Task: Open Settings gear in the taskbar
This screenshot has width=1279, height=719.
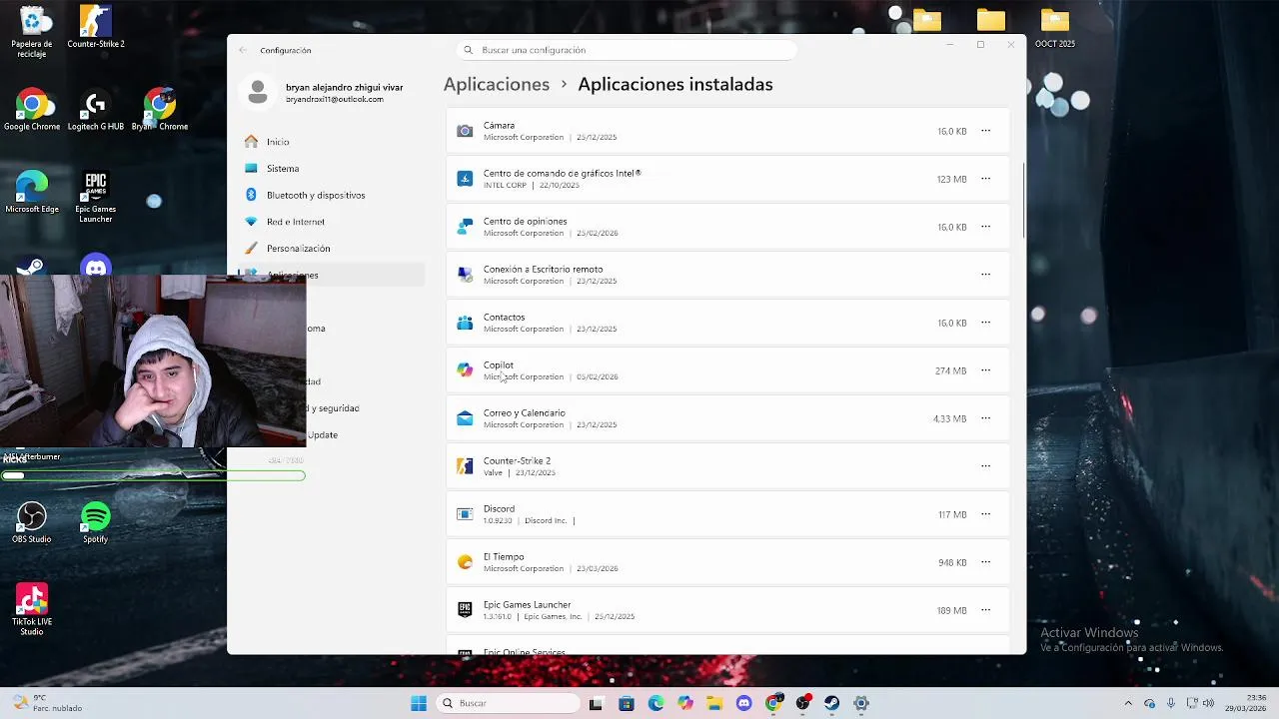Action: 861,703
